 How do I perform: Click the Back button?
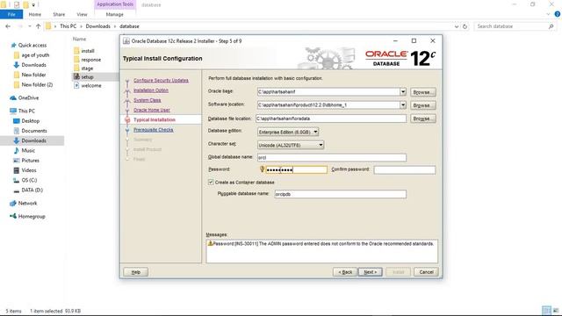[x=345, y=272]
